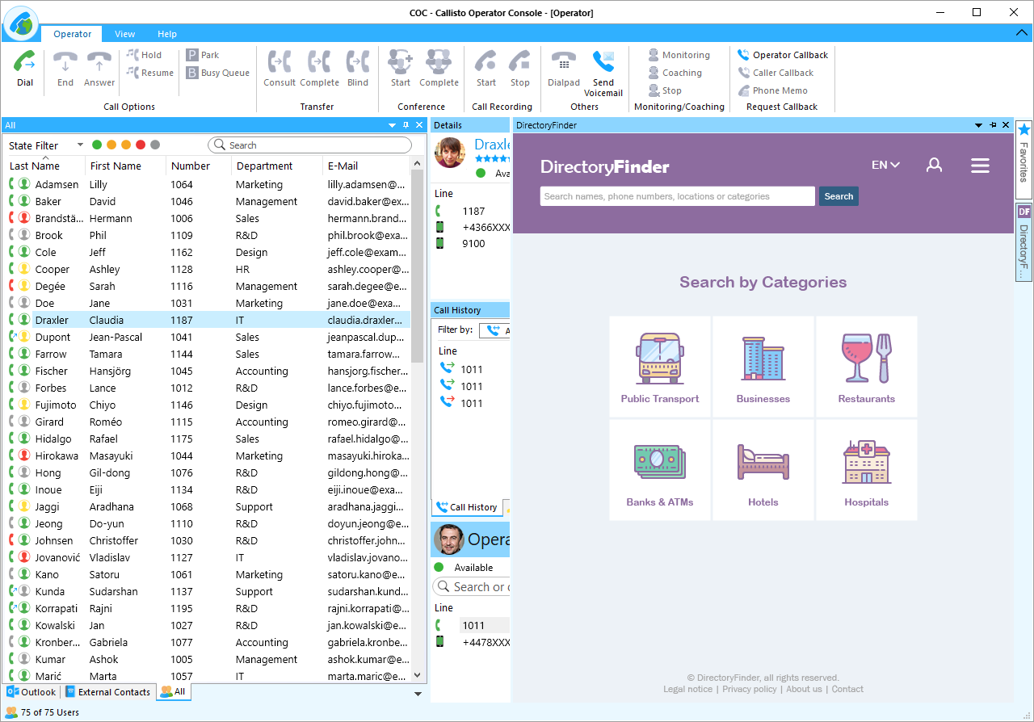Click the Park call button
Screen dimensions: 1034x722
tap(203, 55)
